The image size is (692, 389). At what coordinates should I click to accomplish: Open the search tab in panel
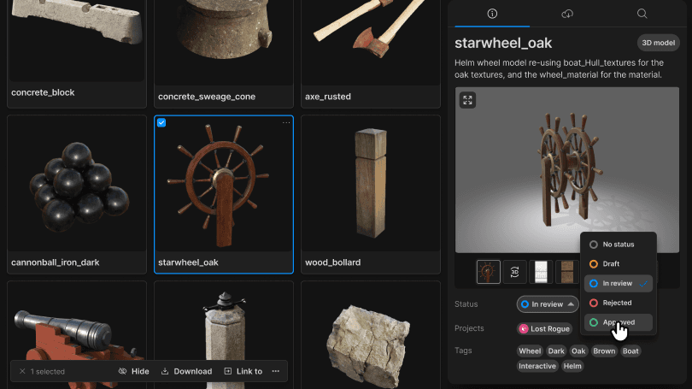[x=642, y=14]
